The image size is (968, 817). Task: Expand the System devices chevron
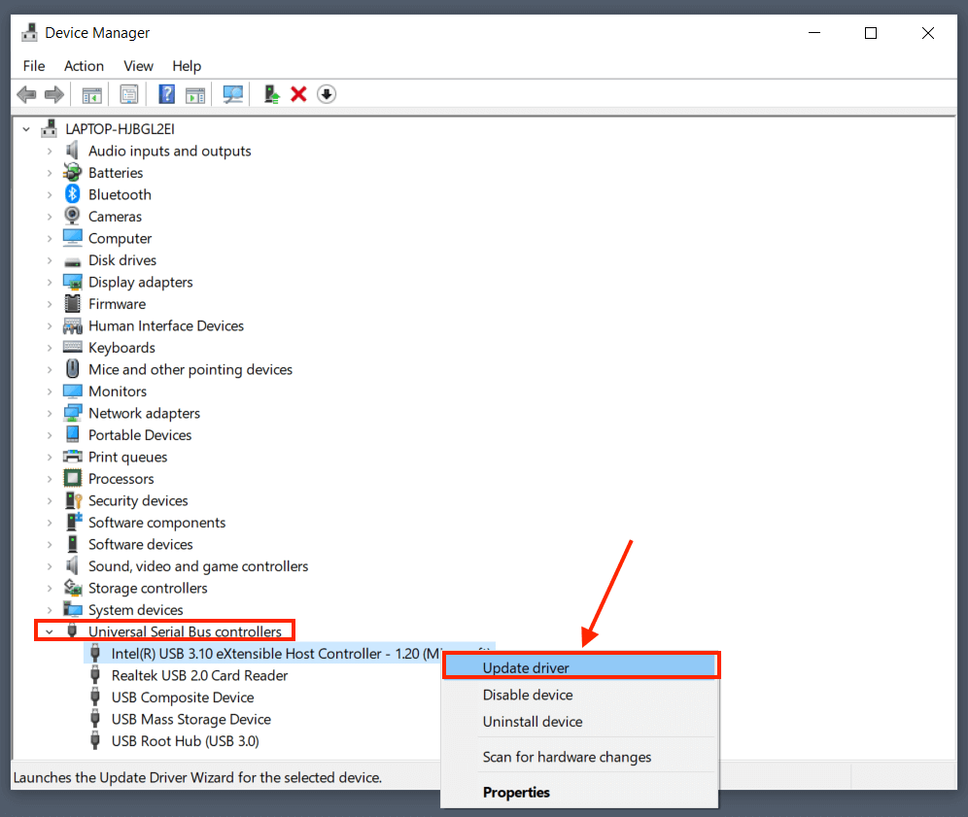50,610
